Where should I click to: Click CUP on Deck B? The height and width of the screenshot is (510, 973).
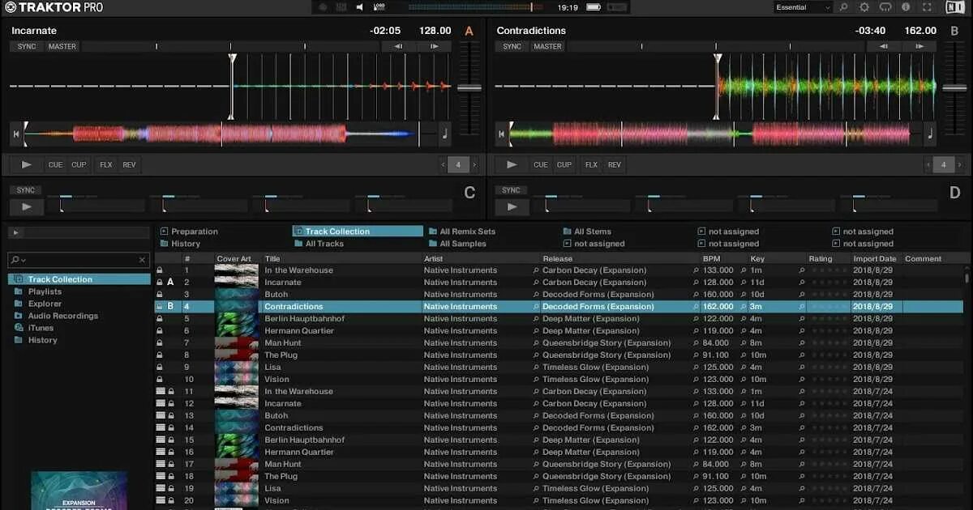tap(564, 164)
